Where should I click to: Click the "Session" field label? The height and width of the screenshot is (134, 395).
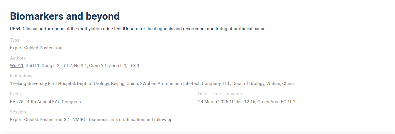18,112
